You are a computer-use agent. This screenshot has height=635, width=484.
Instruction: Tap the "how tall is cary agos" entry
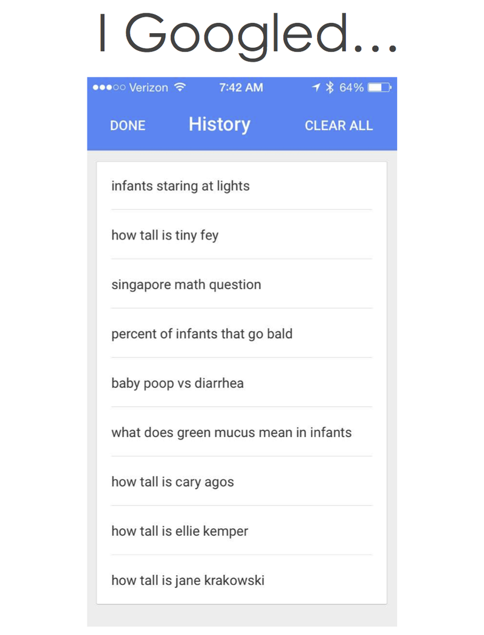point(172,482)
